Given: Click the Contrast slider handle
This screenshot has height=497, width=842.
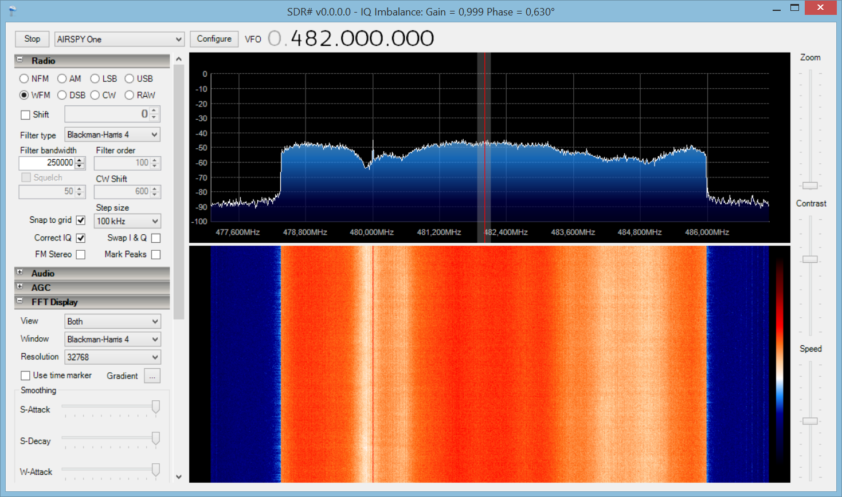Looking at the screenshot, I should coord(810,259).
